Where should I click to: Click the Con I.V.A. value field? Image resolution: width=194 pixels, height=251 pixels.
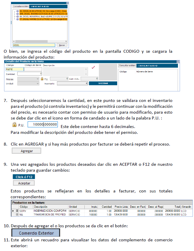coord(89,78)
